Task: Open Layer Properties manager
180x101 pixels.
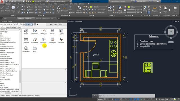Action: 79,10
